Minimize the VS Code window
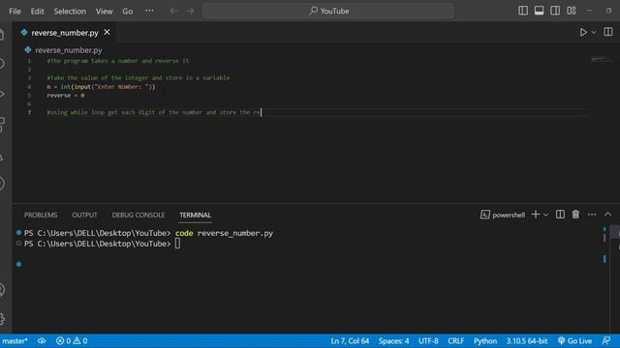Screen dimensions: 620x348 (589, 11)
